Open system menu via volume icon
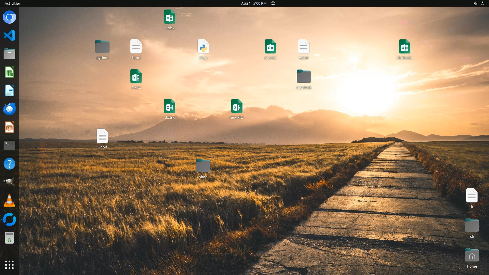 (475, 3)
